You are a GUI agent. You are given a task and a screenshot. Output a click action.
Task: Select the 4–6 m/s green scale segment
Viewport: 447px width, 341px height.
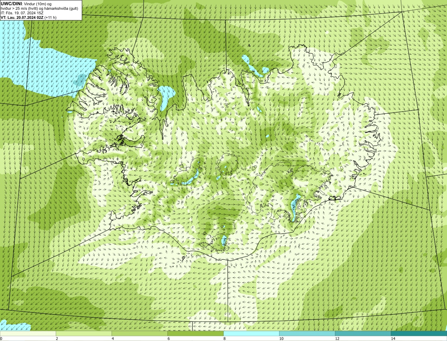pyautogui.click(x=140, y=333)
